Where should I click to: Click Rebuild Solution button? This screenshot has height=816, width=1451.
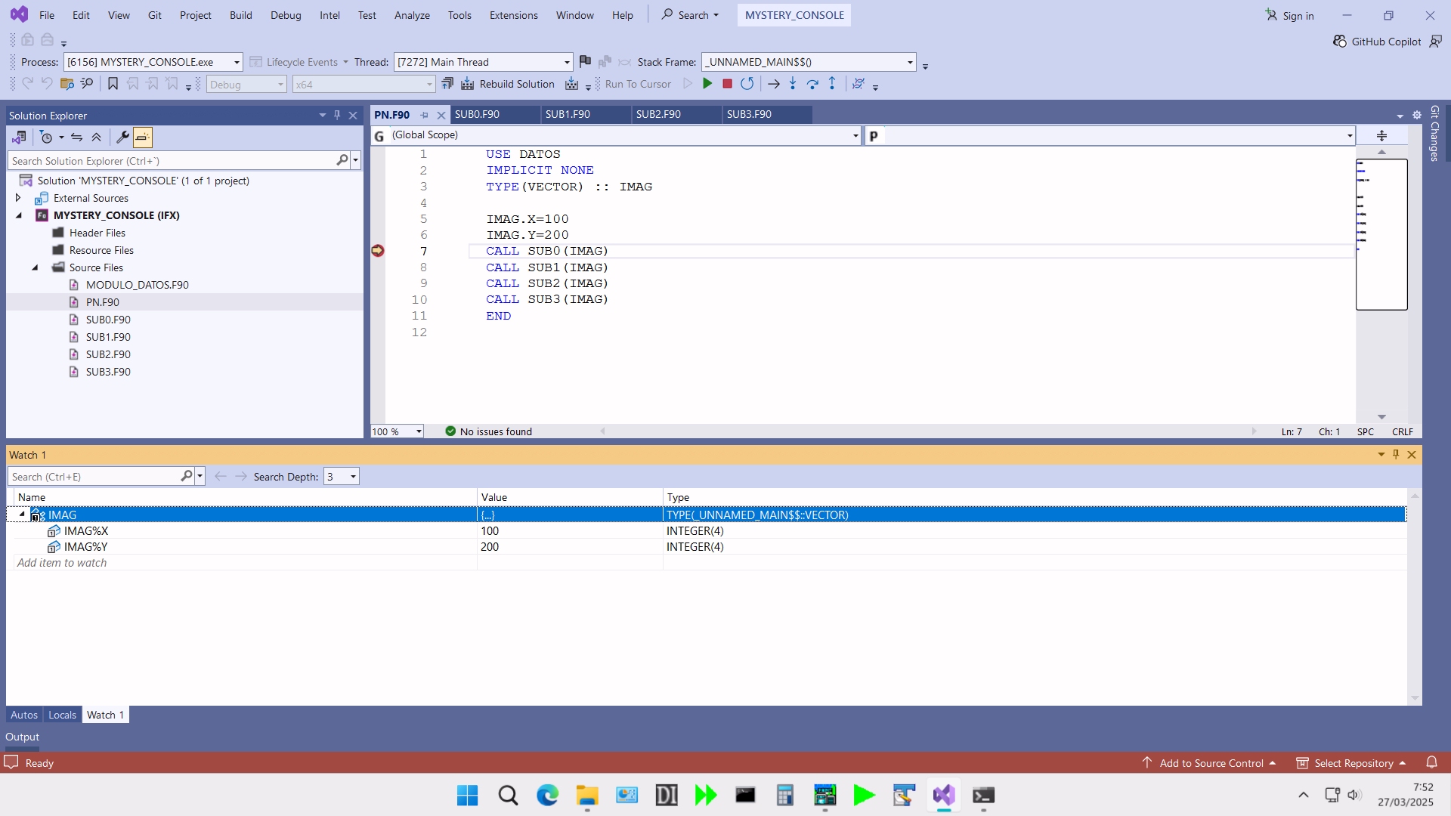[x=509, y=84]
